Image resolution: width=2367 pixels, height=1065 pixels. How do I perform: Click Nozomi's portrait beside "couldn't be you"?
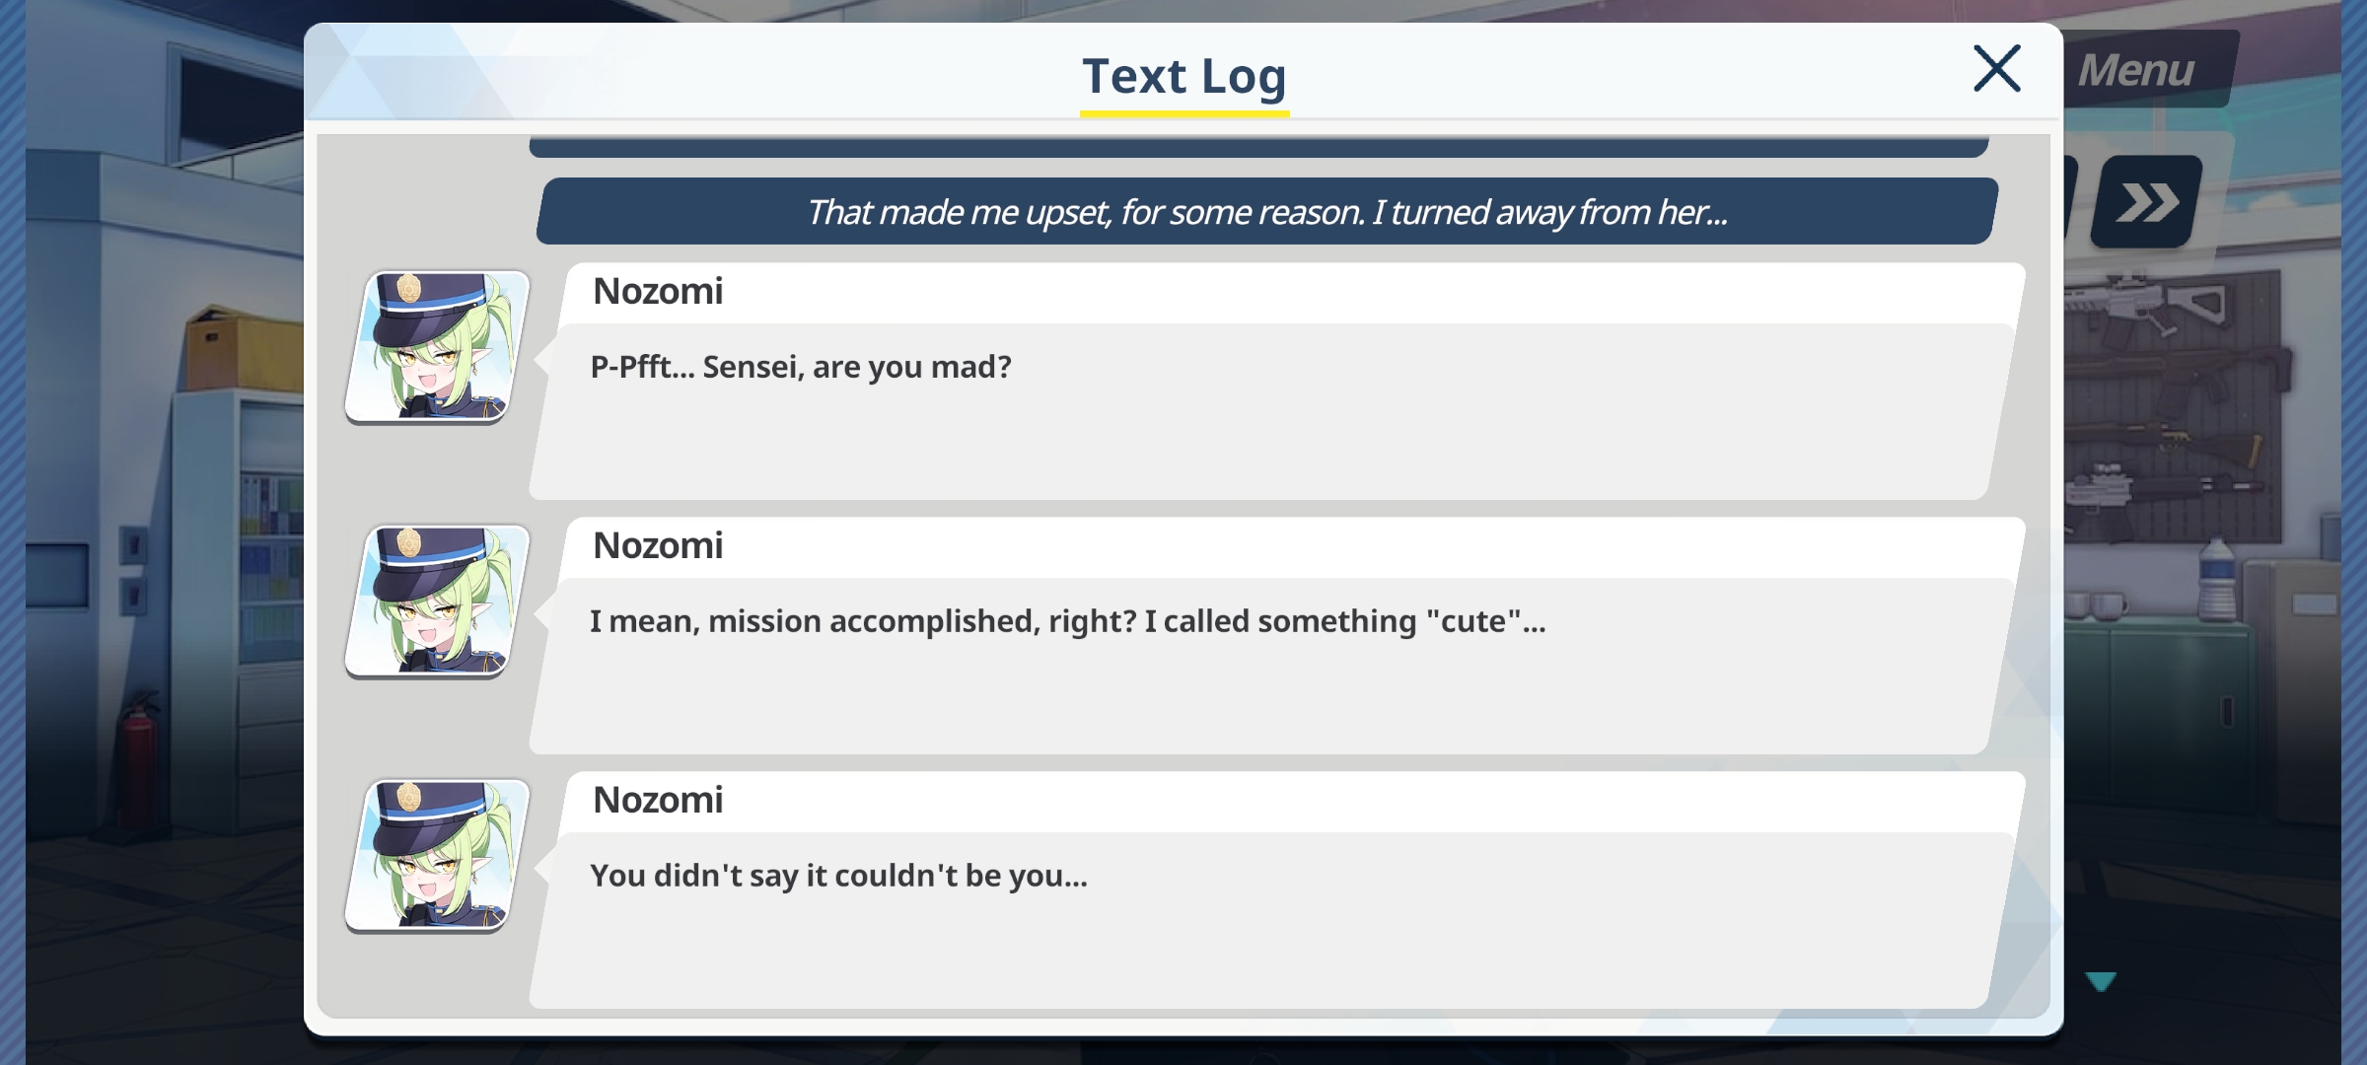pyautogui.click(x=437, y=856)
